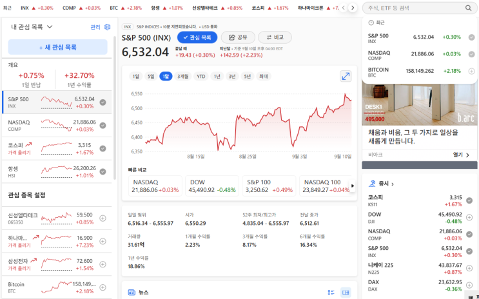Click the 비교 compare button

(275, 37)
